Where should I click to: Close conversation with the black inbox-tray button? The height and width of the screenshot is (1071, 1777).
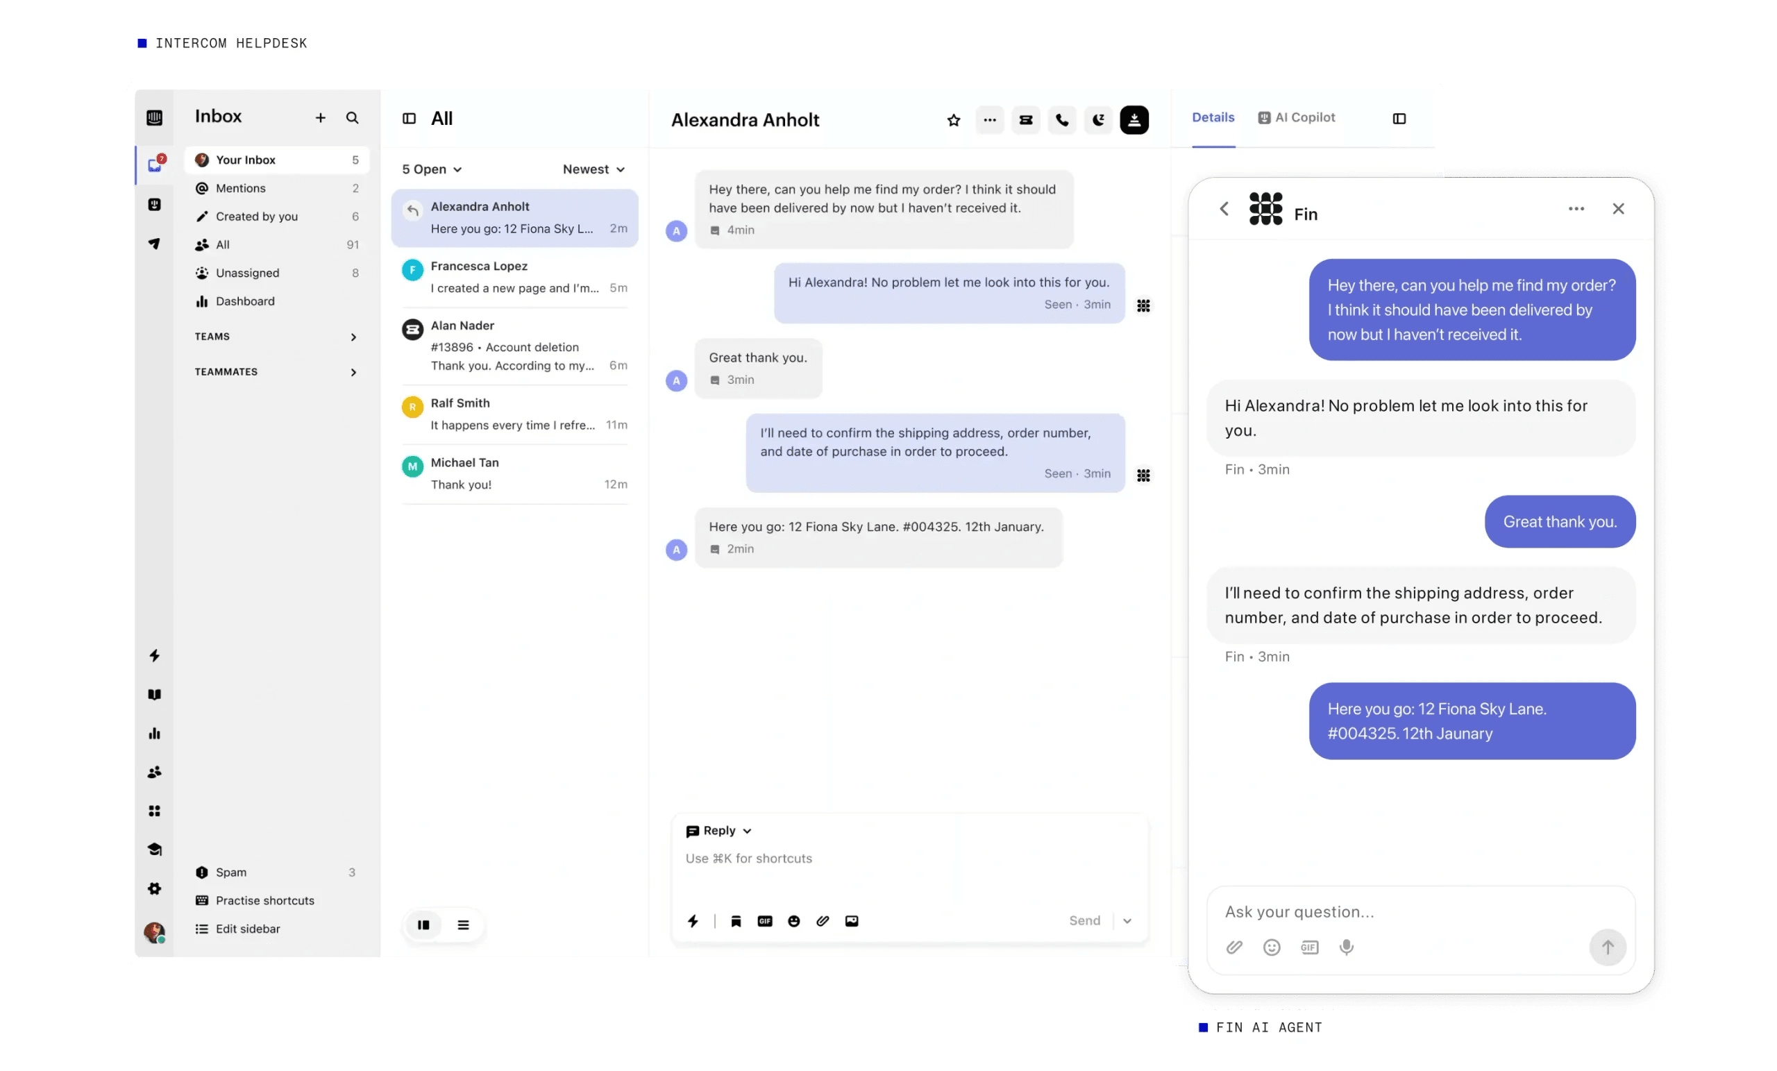coord(1134,121)
